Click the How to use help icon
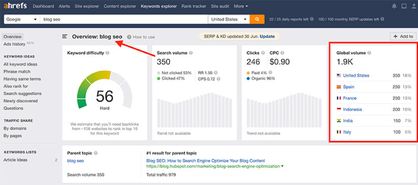418x185 pixels. pyautogui.click(x=129, y=37)
